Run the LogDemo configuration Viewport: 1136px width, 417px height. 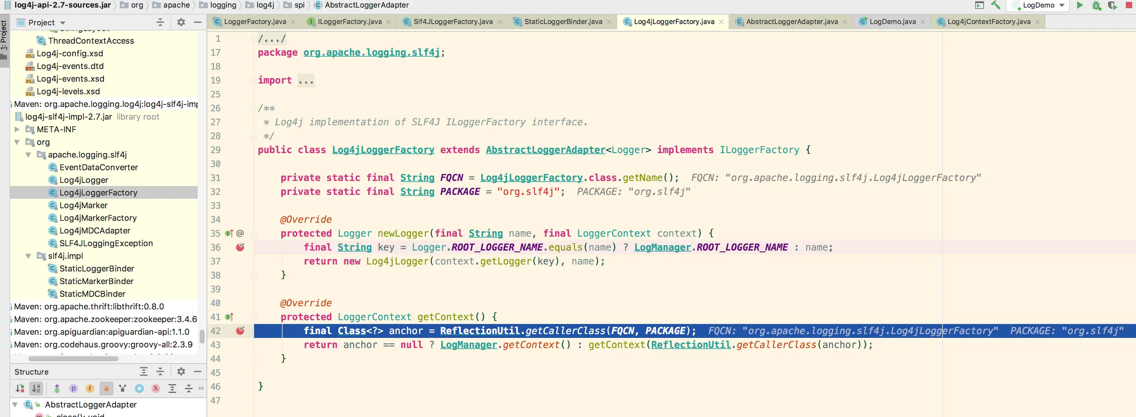(x=1080, y=5)
